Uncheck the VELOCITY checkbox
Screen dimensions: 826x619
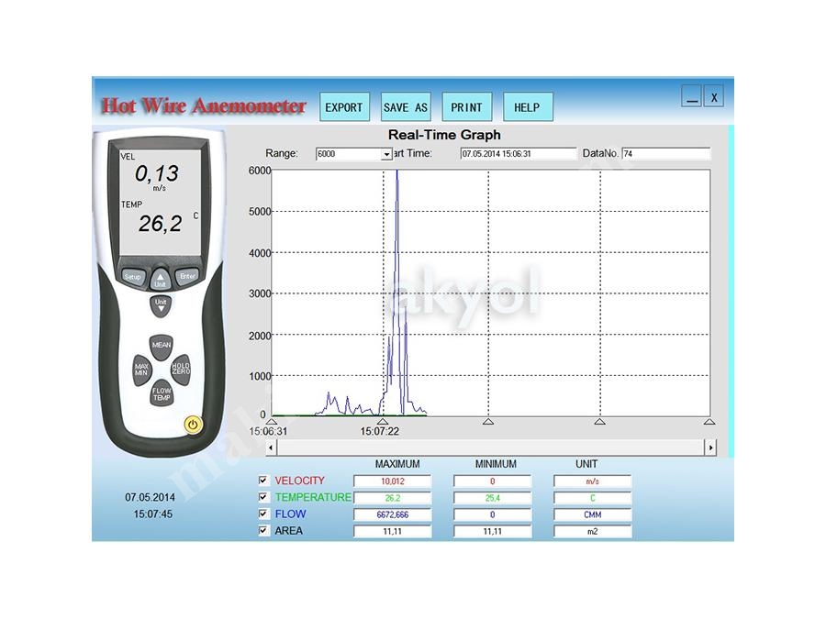tap(262, 480)
